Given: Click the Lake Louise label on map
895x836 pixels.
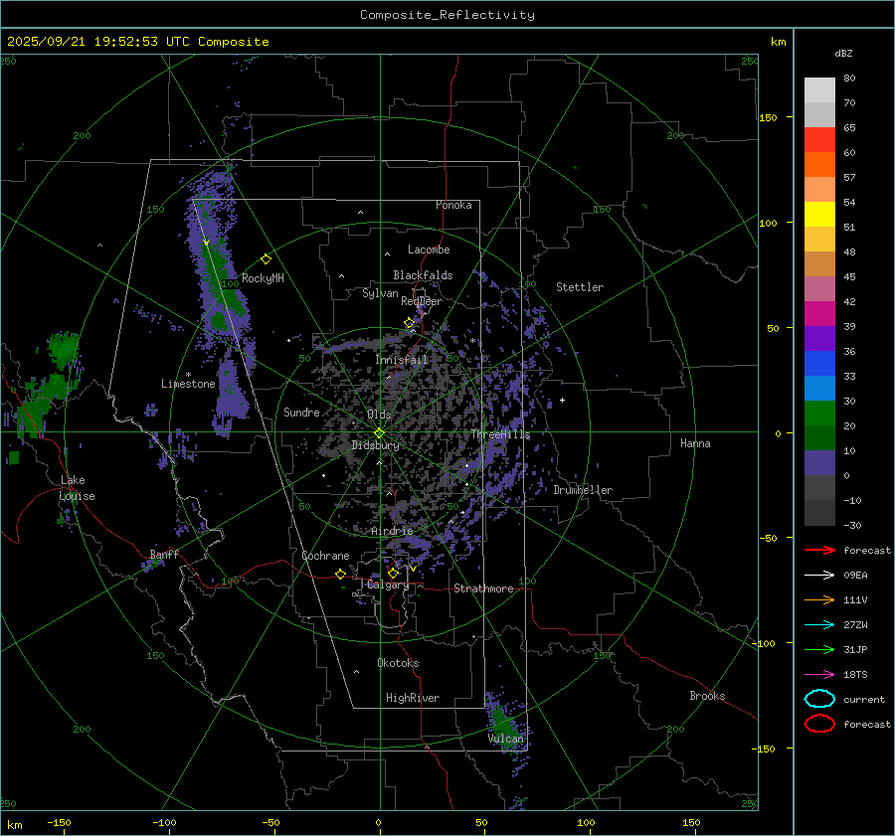Looking at the screenshot, I should tap(78, 488).
